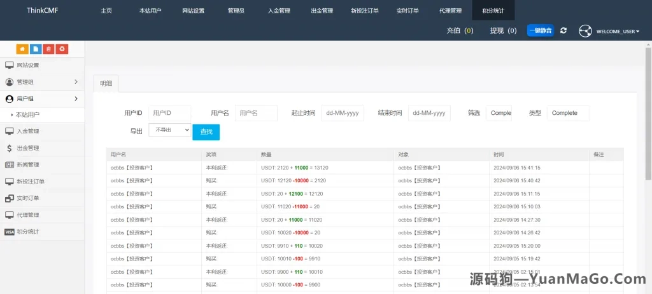The height and width of the screenshot is (294, 652).
Task: Click the blue 查找 search button
Action: [x=206, y=132]
